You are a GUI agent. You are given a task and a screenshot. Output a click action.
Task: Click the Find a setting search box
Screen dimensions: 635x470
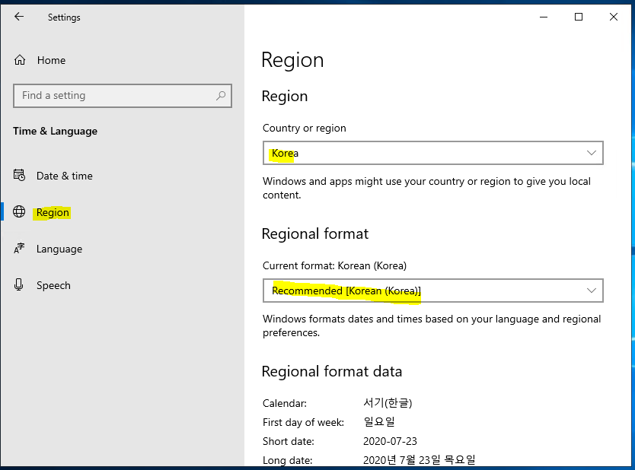tap(123, 96)
